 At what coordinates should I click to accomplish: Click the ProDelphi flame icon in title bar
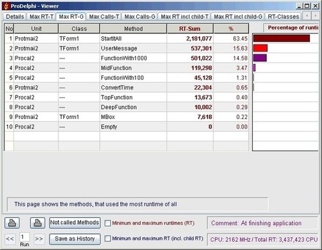pos(6,6)
